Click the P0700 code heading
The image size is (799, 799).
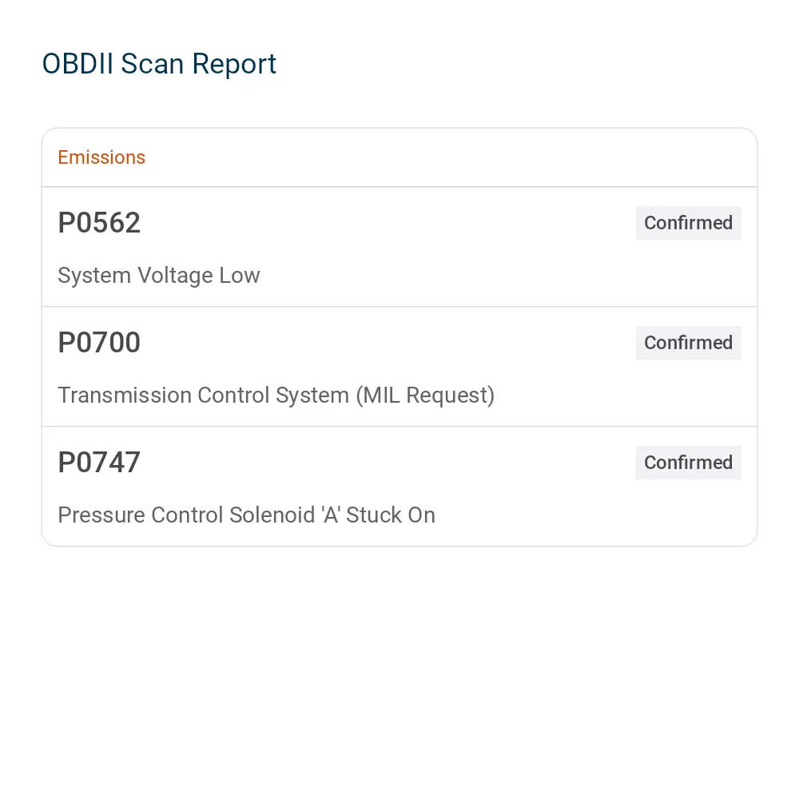[x=99, y=343]
